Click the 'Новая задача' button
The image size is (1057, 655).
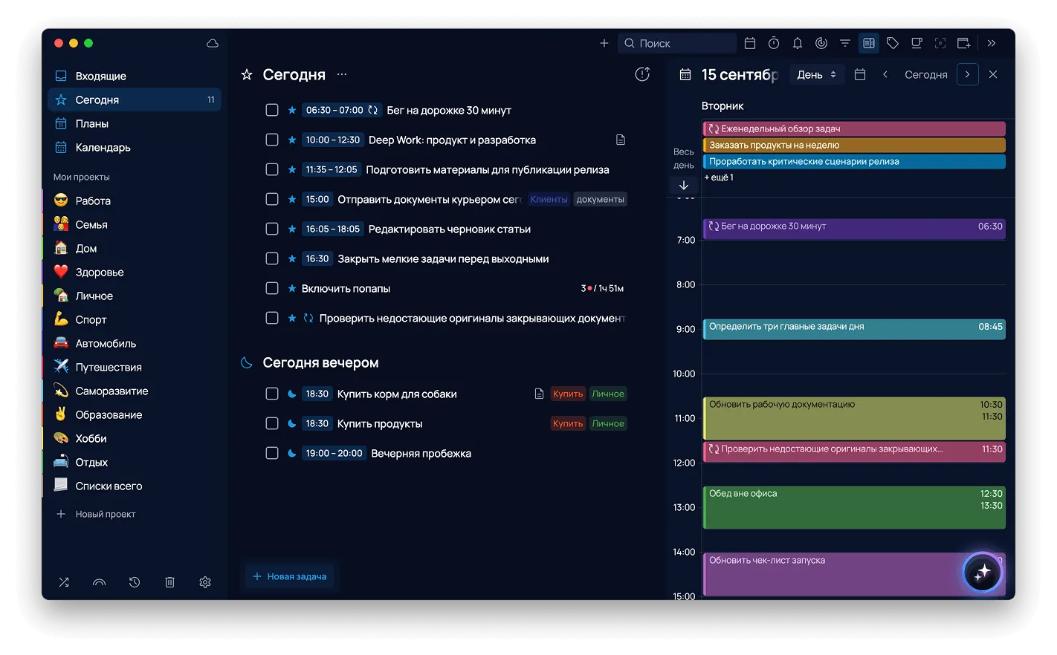pos(290,576)
